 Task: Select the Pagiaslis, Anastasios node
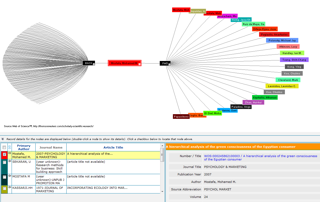click(x=274, y=34)
